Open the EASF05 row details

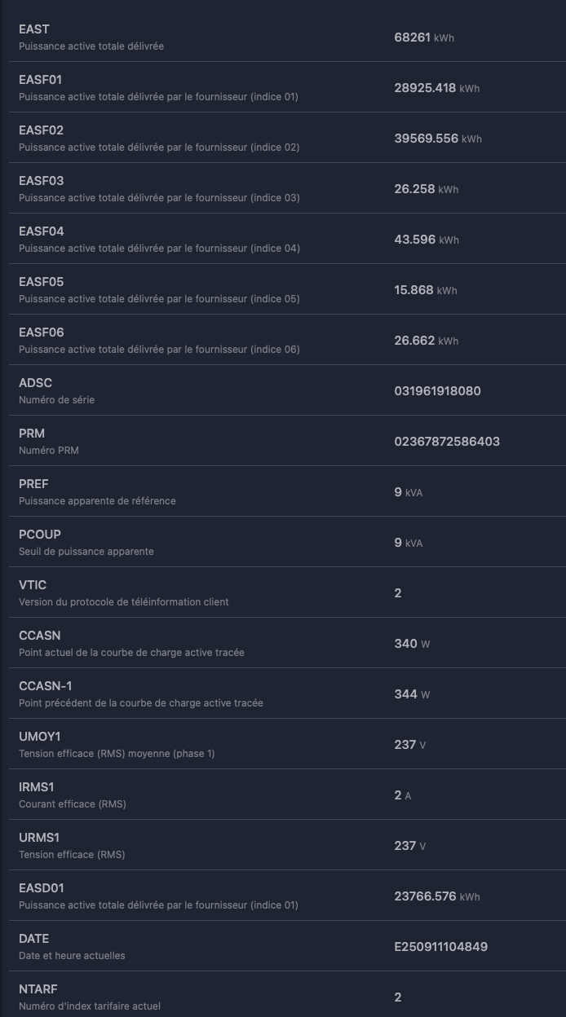tap(283, 290)
